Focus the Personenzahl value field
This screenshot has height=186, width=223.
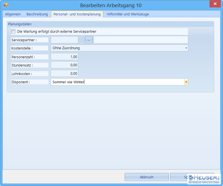[64, 57]
